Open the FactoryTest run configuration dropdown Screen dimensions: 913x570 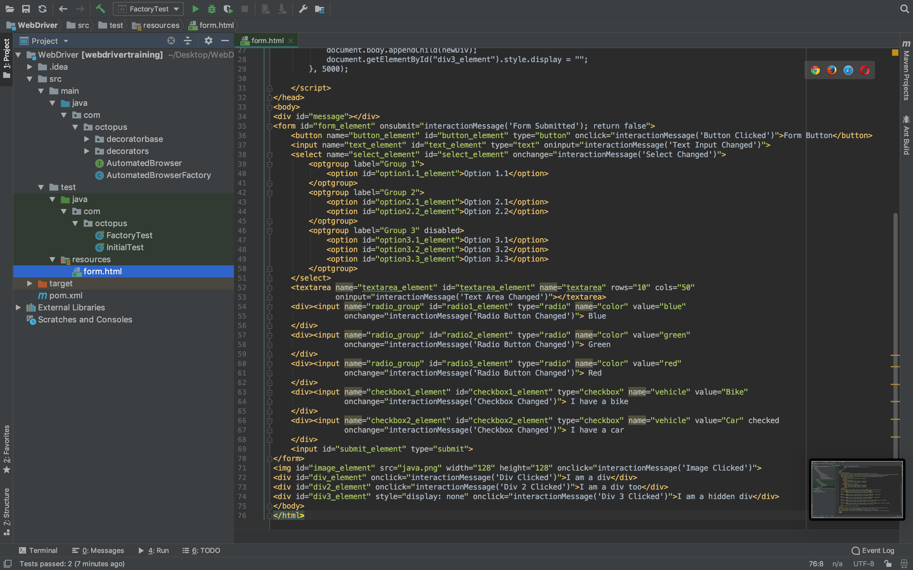tap(148, 9)
